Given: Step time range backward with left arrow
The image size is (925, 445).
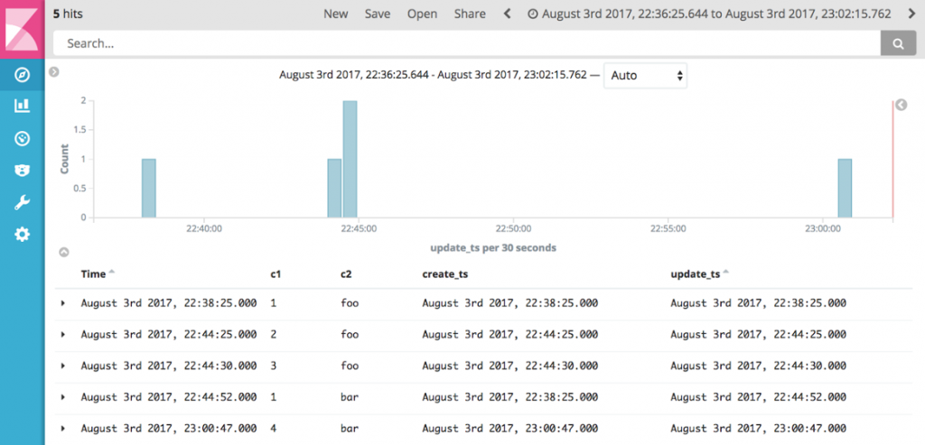Looking at the screenshot, I should click(x=507, y=14).
